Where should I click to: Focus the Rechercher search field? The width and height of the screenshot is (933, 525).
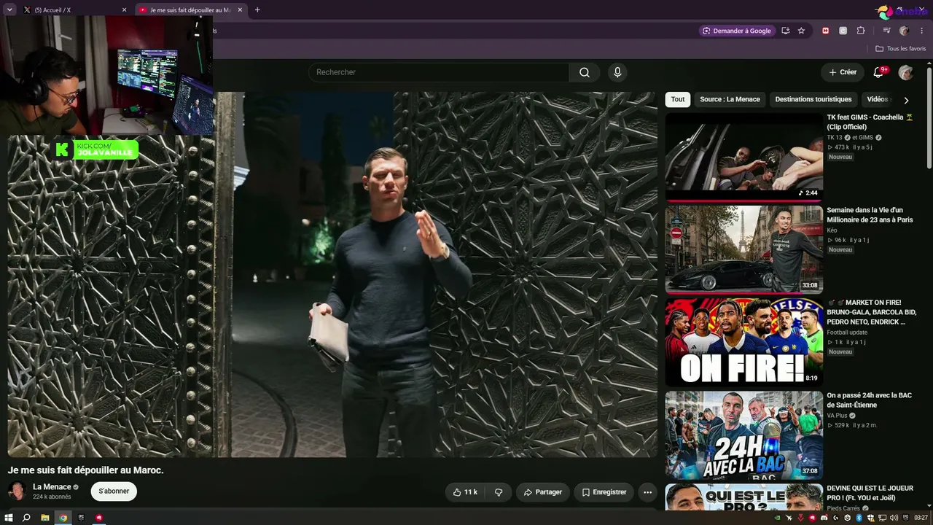coord(439,72)
